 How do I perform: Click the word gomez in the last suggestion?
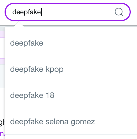pos(83,122)
